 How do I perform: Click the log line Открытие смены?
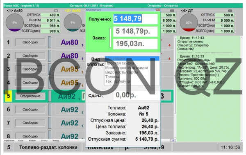click(x=190, y=42)
